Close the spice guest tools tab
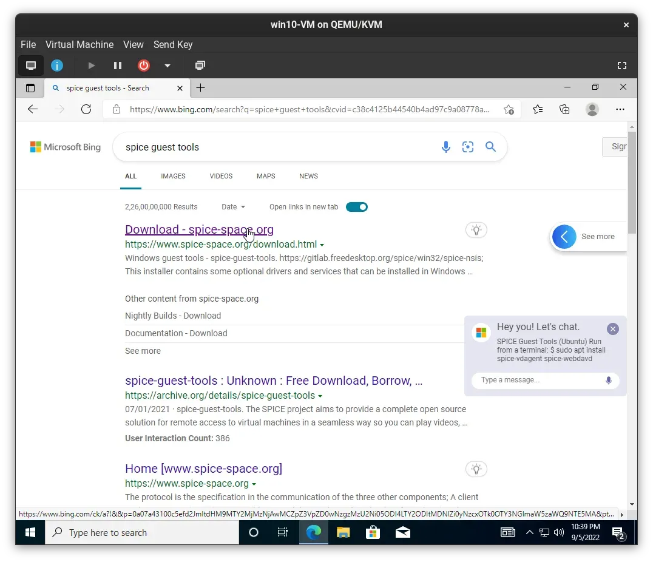Screen dimensions: 653x562 180,89
